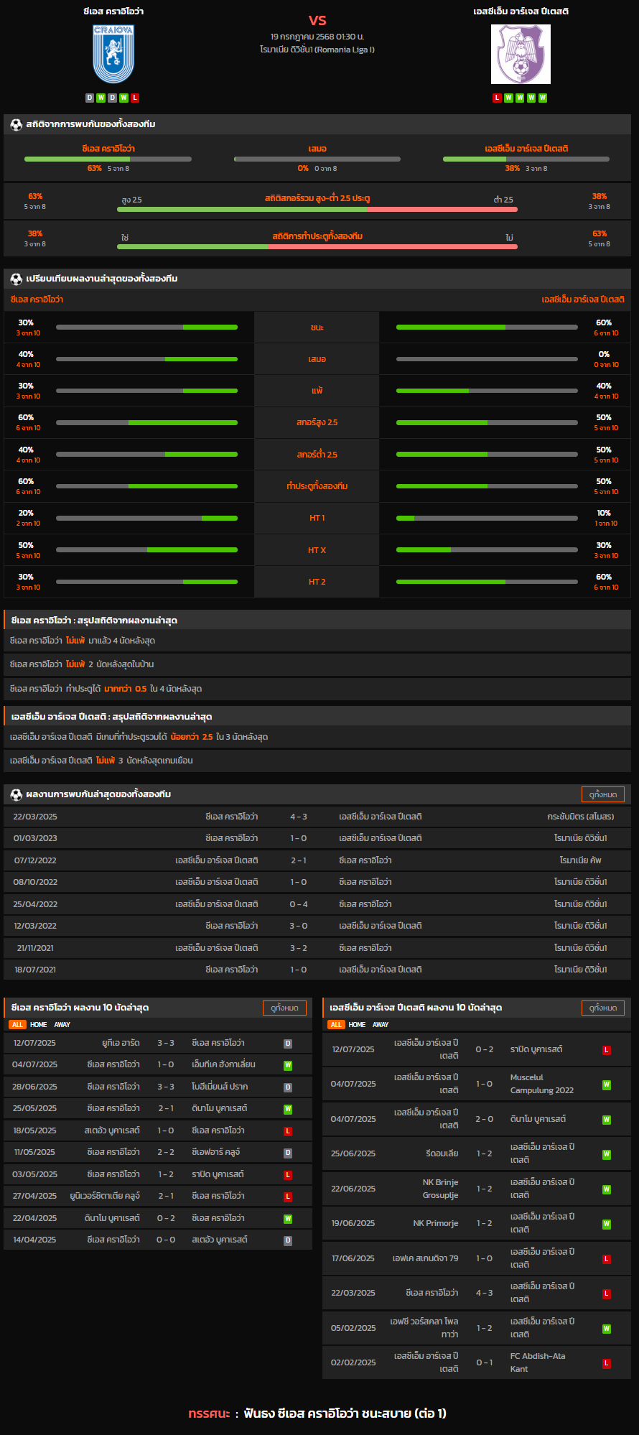
Task: Click the FC Abdish-Ata Kant opponent name
Action: click(538, 1362)
